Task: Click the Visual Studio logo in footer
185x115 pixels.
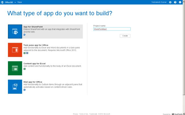Action: click(x=177, y=114)
